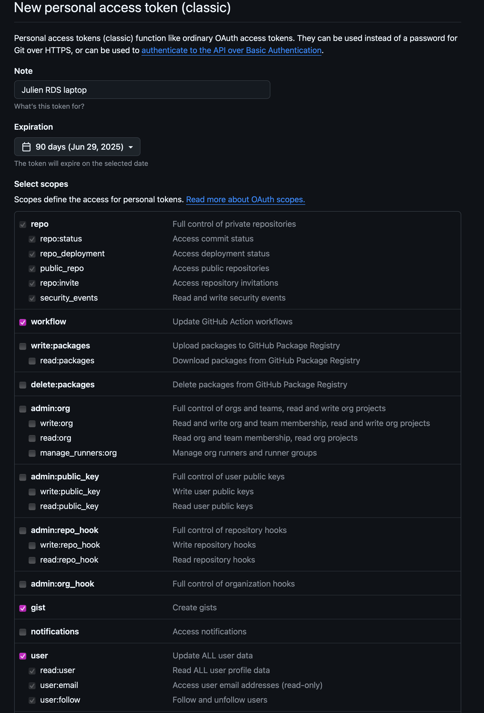Check the admin:org scope checkbox

23,409
